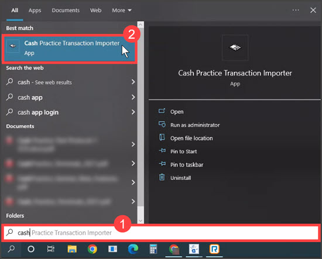Open the More filter dropdown

pyautogui.click(x=122, y=11)
